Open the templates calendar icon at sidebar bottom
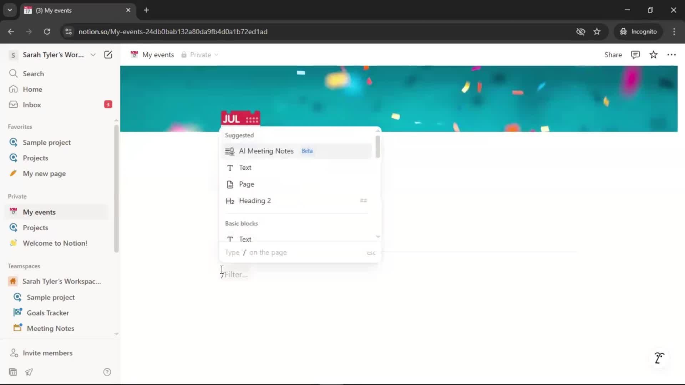The height and width of the screenshot is (385, 685). 13,372
